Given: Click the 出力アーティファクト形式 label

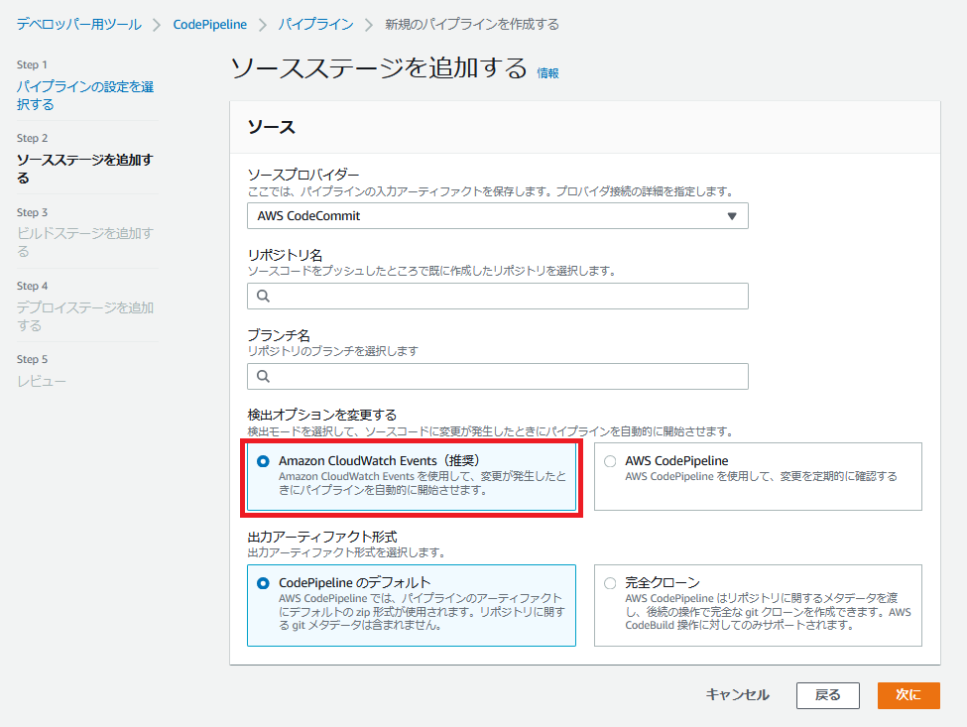Looking at the screenshot, I should tap(322, 537).
